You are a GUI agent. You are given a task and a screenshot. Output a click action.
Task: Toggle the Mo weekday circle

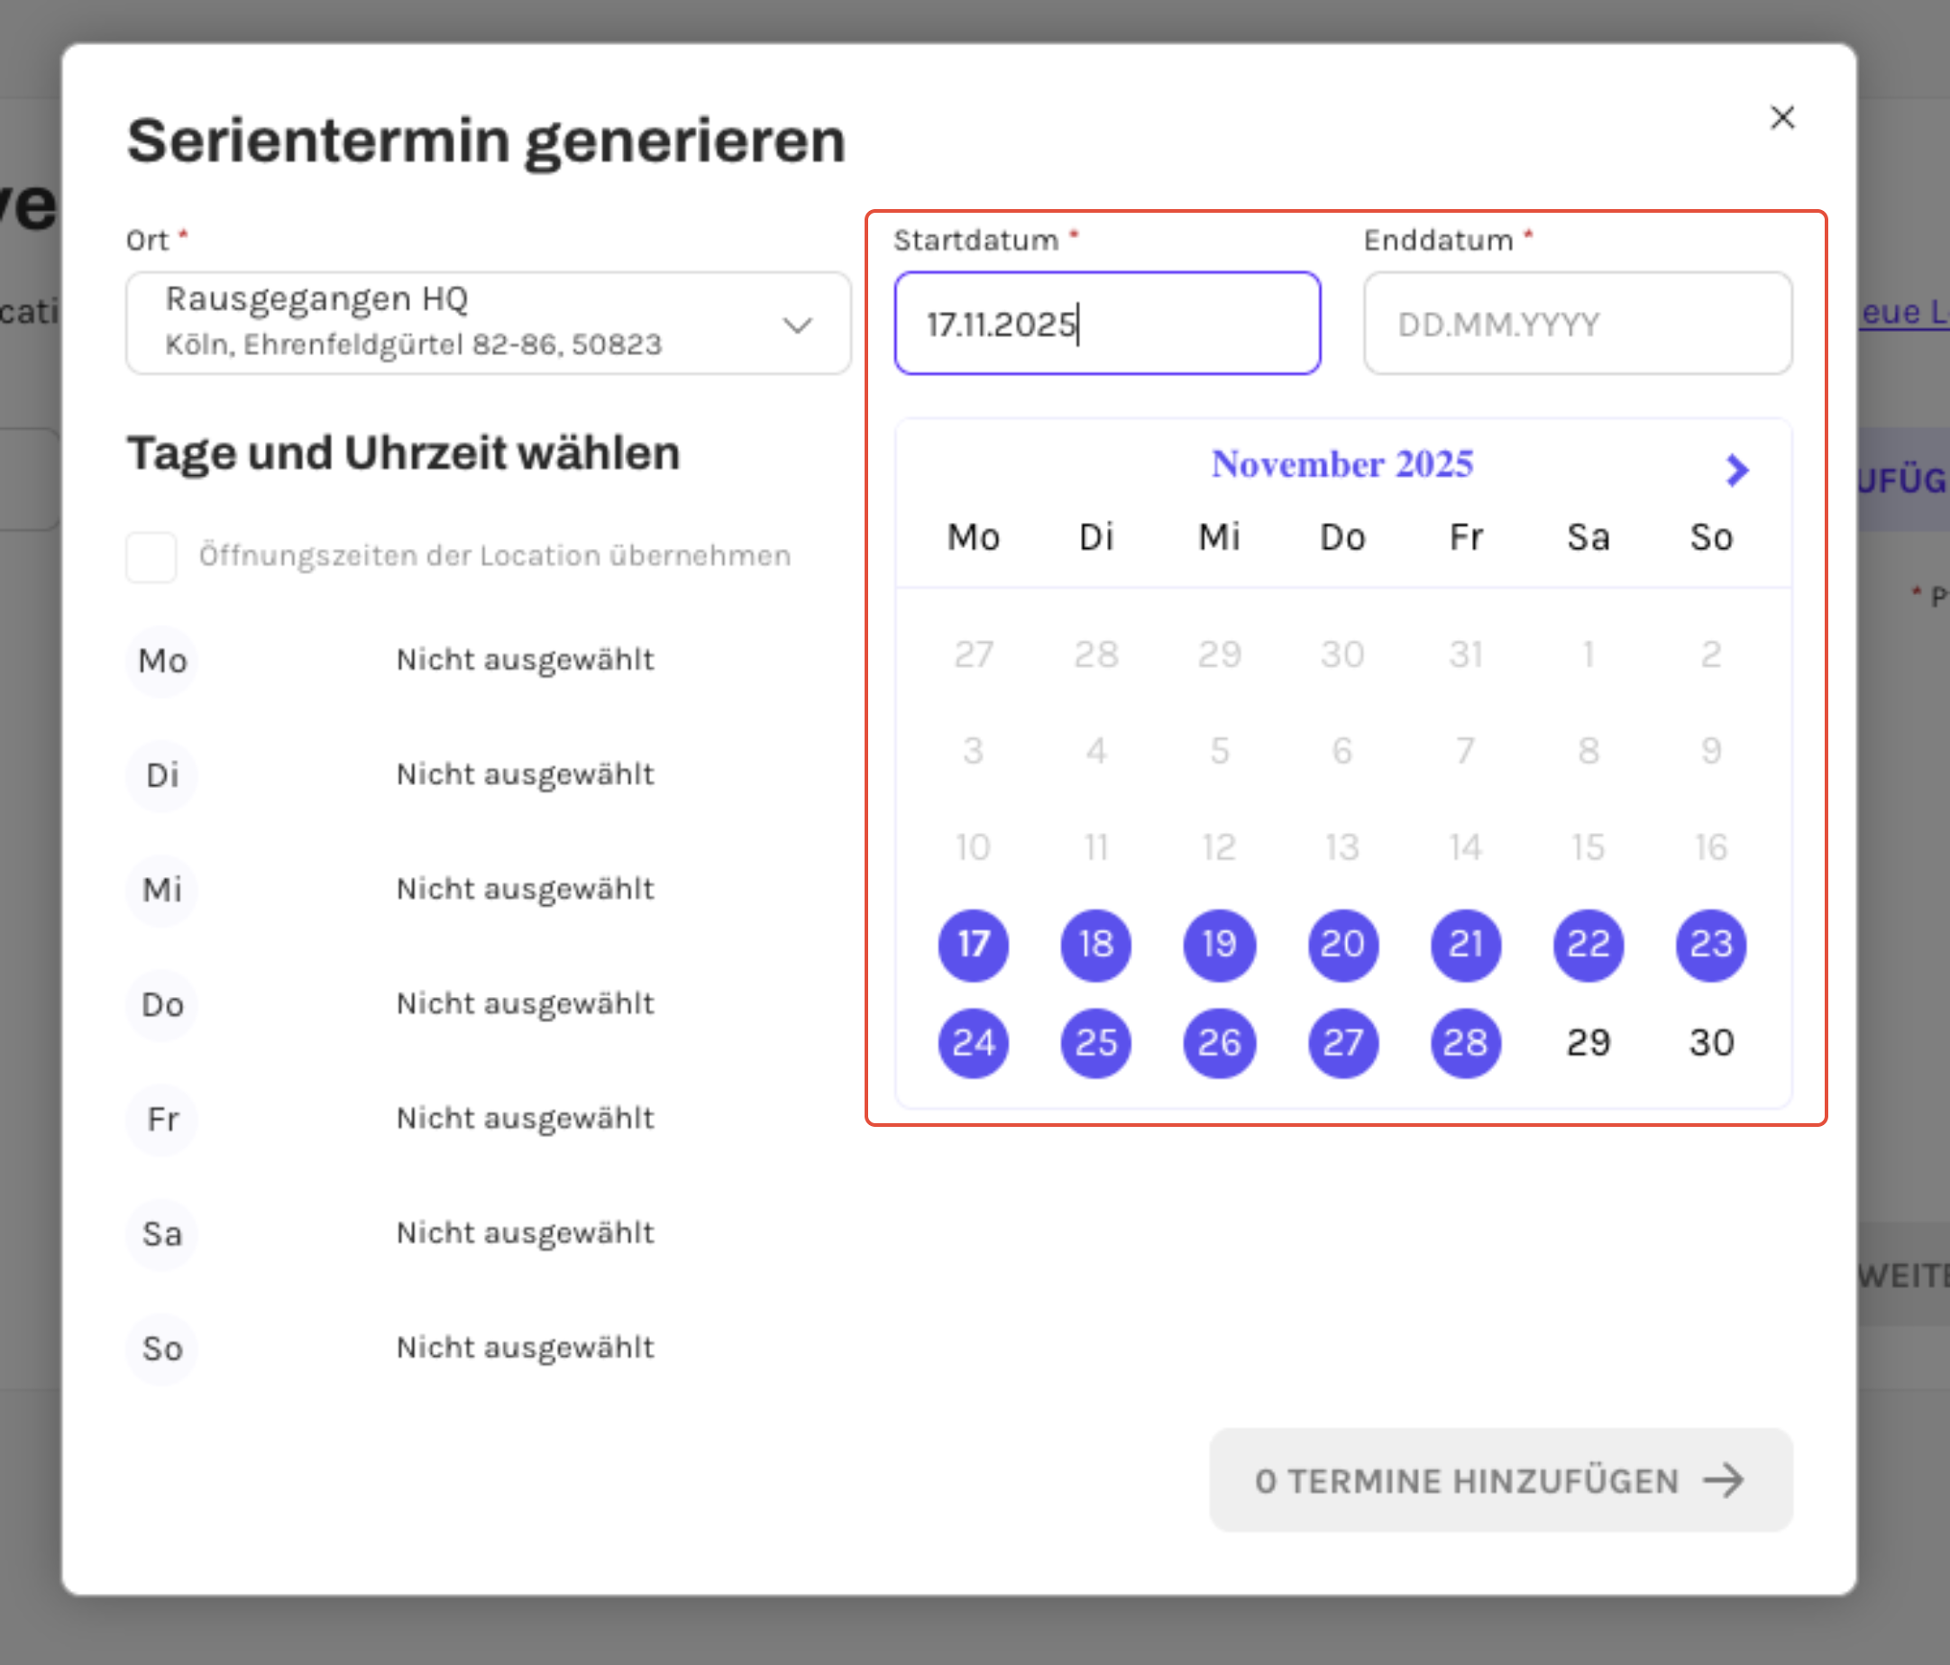(162, 661)
